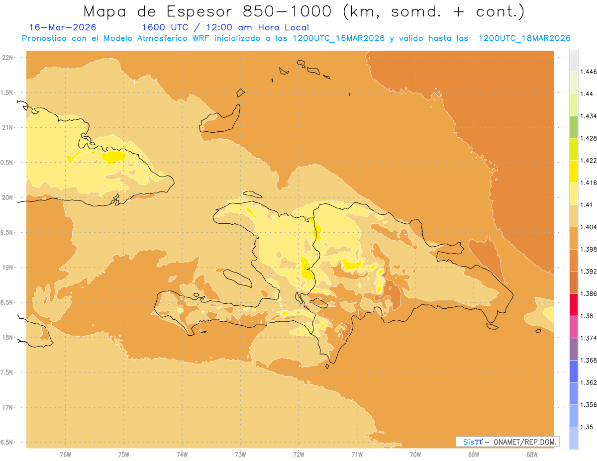Viewport: 597px width, 461px height.
Task: Click the '76W' longitude label
Action: click(x=65, y=455)
